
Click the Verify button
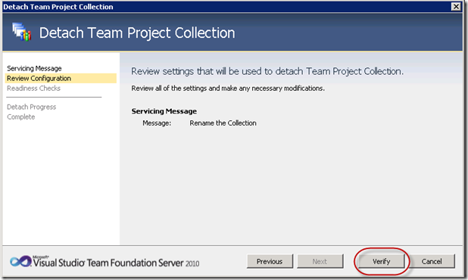pyautogui.click(x=381, y=261)
